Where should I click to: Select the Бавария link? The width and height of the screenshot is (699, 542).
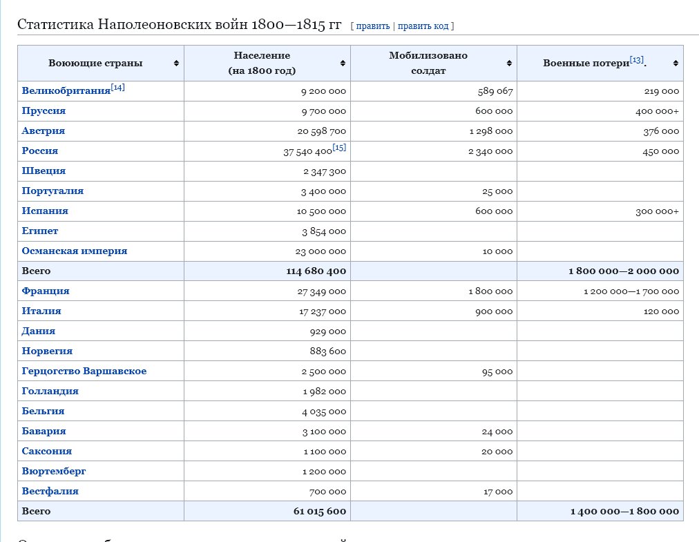point(44,432)
